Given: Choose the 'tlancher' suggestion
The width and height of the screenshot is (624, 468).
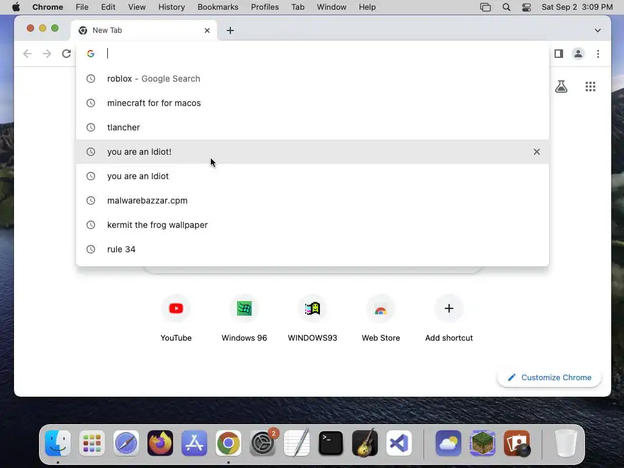Looking at the screenshot, I should tap(313, 127).
